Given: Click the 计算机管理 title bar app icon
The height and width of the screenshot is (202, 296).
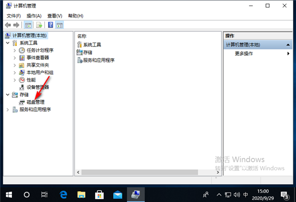Looking at the screenshot, I should [8, 6].
